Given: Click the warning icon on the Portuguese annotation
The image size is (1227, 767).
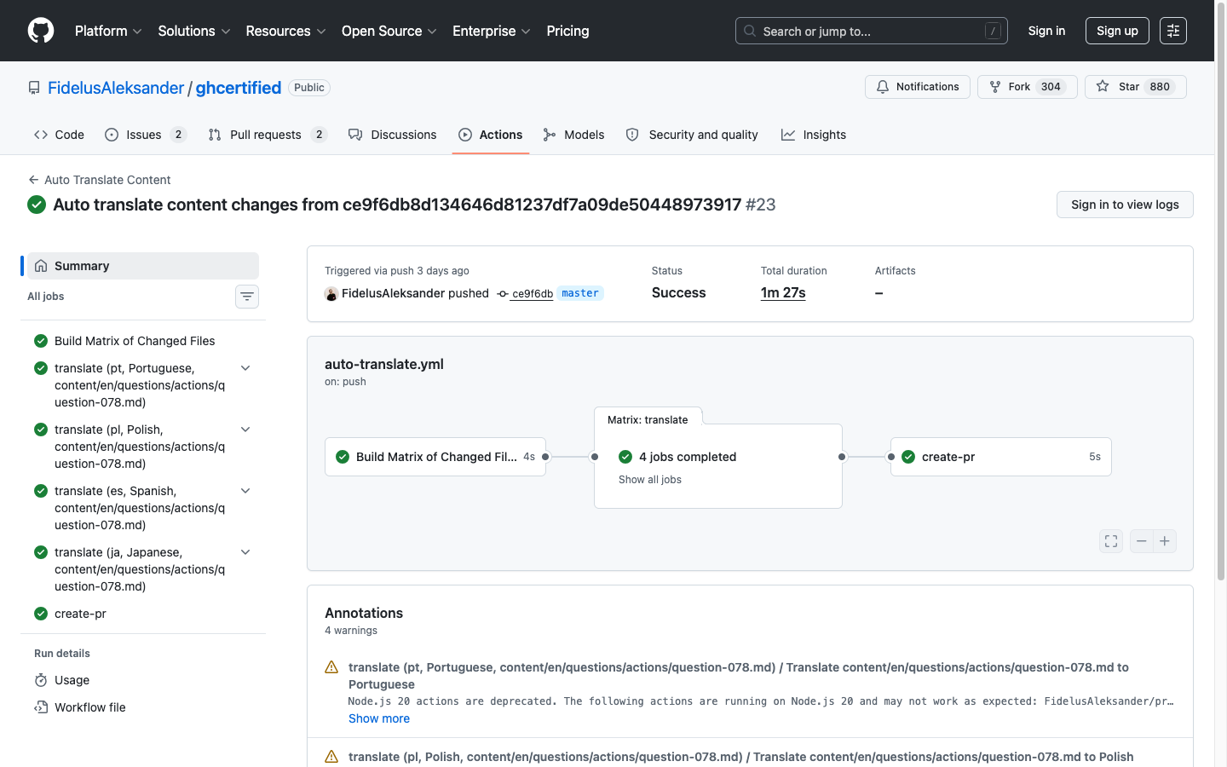Looking at the screenshot, I should [x=331, y=666].
